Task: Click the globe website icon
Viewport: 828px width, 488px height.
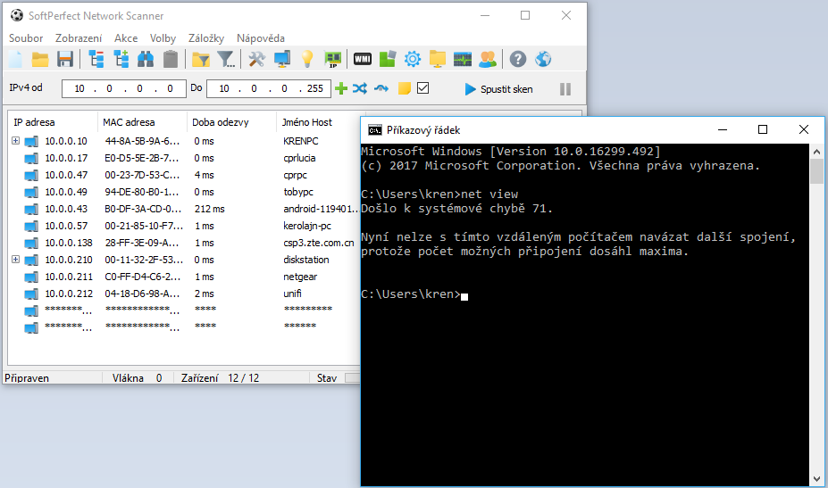Action: pyautogui.click(x=543, y=59)
